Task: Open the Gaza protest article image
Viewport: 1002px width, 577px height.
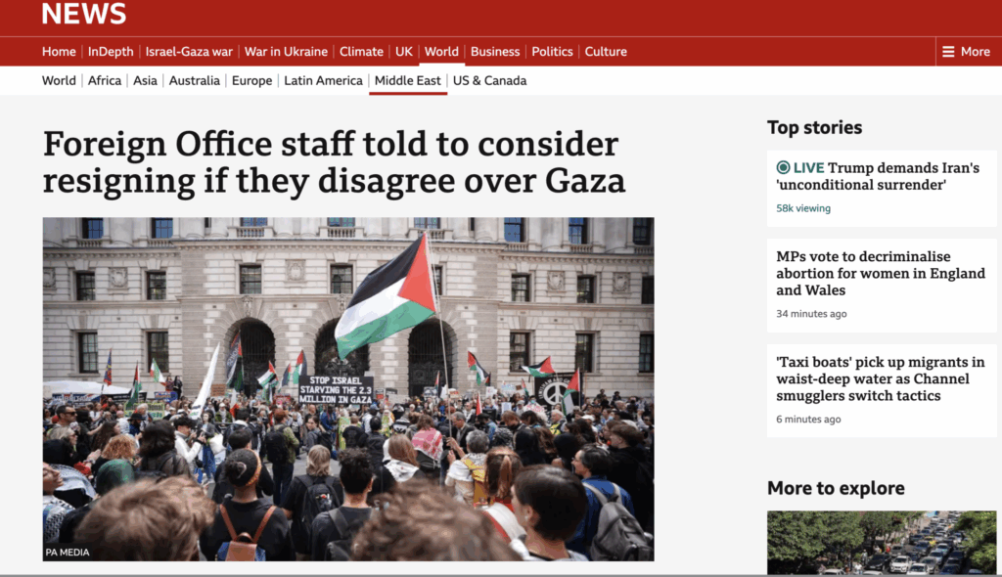Action: pos(348,389)
